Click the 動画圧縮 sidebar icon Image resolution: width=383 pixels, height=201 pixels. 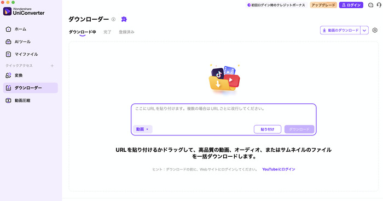[x=8, y=100]
